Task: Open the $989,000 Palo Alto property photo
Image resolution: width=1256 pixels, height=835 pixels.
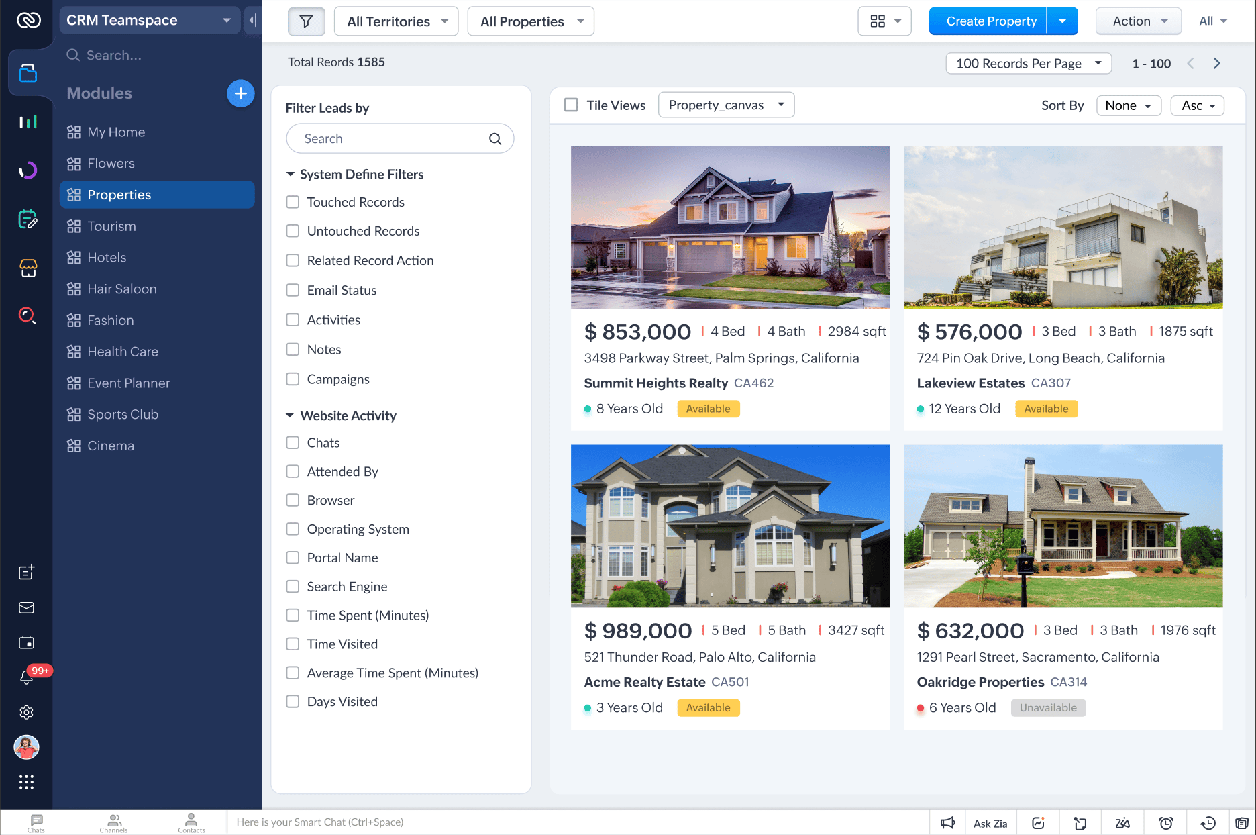Action: [x=730, y=526]
